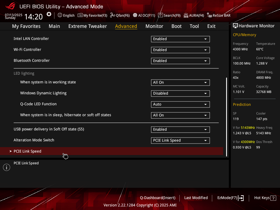Click the globe language icon

(x=60, y=15)
